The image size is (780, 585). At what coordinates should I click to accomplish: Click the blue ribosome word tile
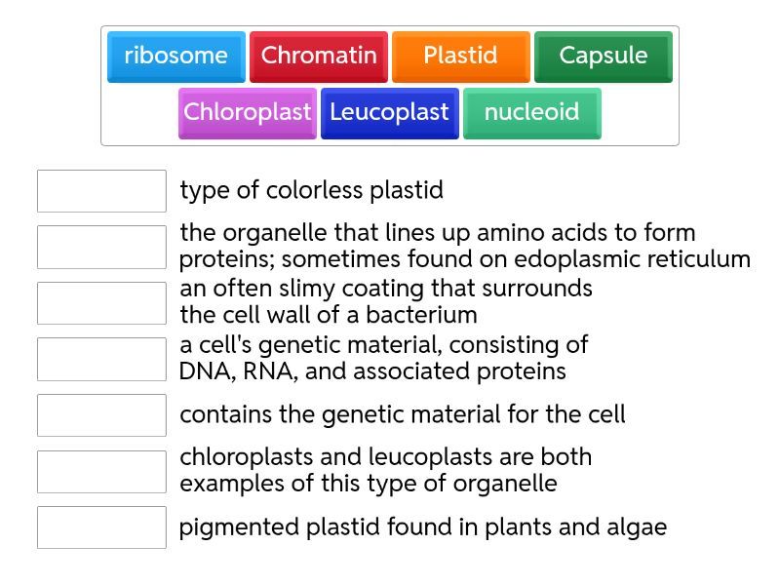175,57
